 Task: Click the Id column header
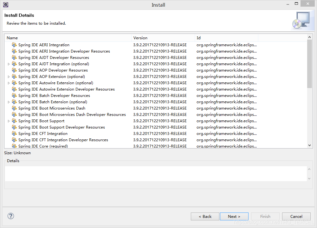[226, 38]
